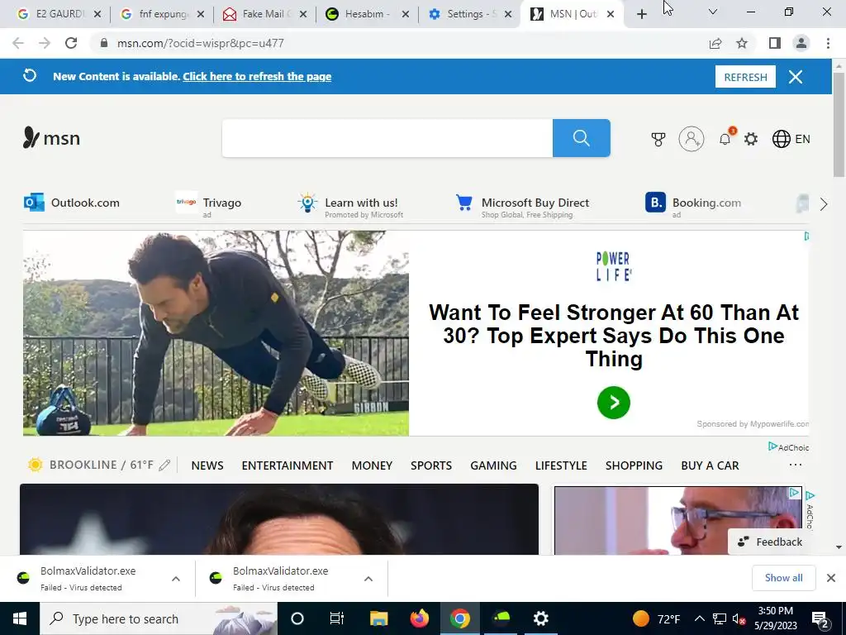Switch to the Fake Mail tab
Viewport: 846px width, 635px height.
point(265,14)
